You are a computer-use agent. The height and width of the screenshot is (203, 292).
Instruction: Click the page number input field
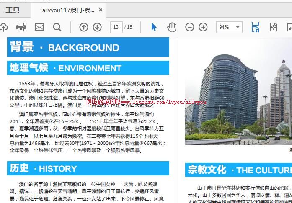pyautogui.click(x=116, y=27)
